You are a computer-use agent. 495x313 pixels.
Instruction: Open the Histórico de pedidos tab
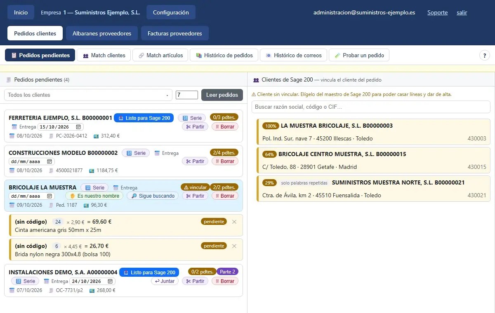coord(224,55)
